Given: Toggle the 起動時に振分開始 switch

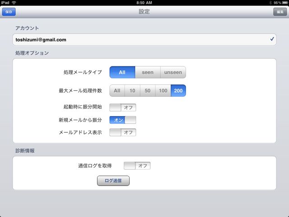Looking at the screenshot, I should click(x=122, y=108).
